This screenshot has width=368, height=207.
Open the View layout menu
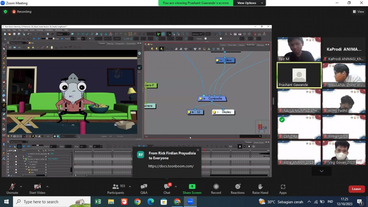(x=359, y=12)
